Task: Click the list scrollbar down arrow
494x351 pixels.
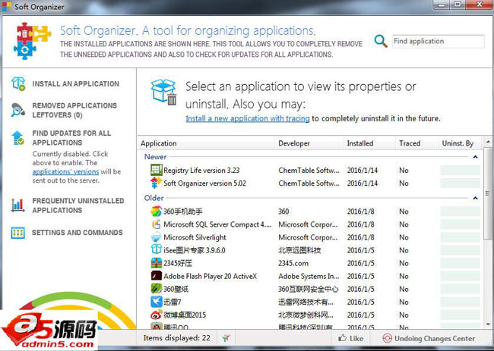Action: click(488, 324)
